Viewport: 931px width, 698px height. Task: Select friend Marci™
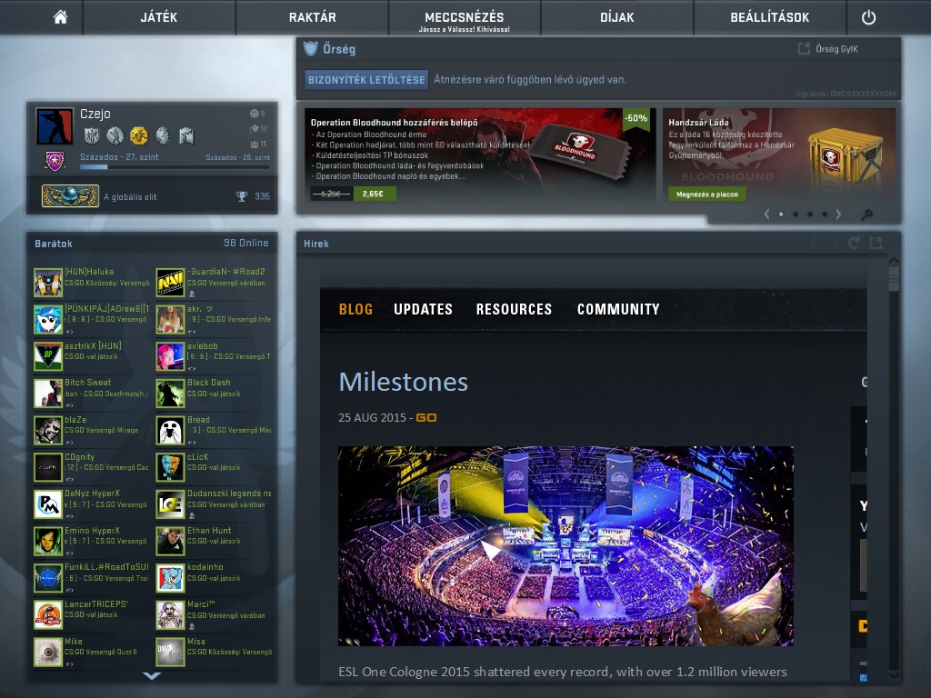tap(215, 615)
